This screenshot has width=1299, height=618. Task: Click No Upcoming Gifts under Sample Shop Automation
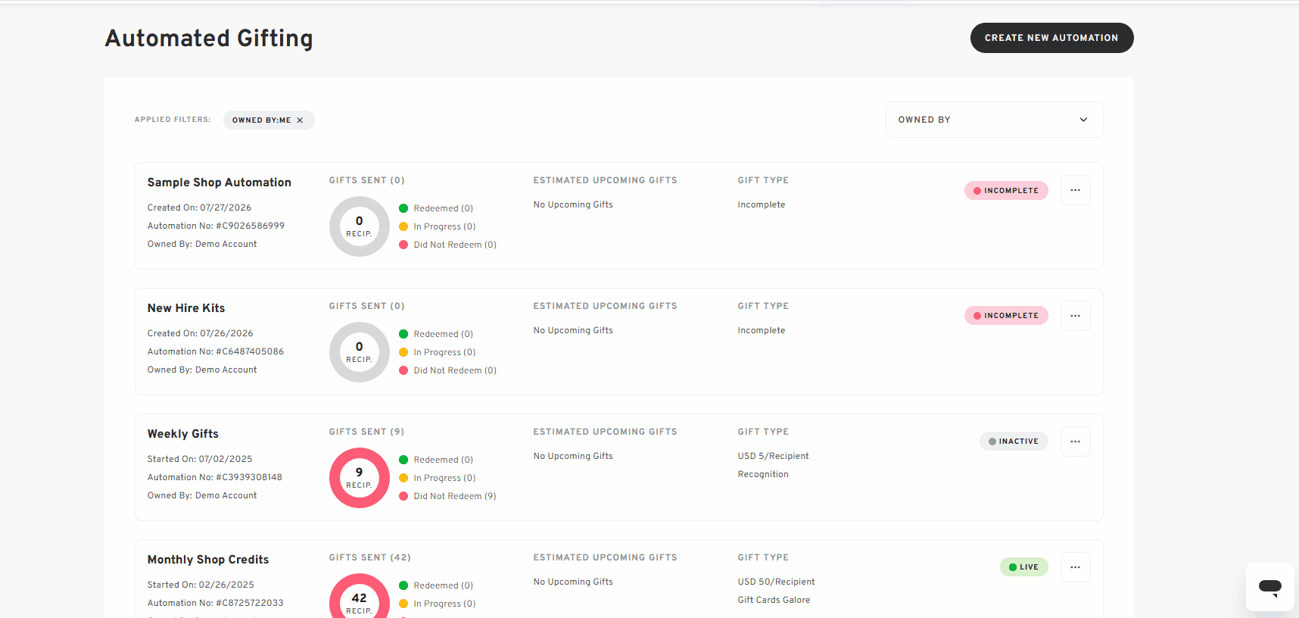(x=573, y=204)
